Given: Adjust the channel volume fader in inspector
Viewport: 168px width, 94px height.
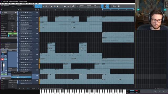Looking at the screenshot, I should [x=4, y=65].
